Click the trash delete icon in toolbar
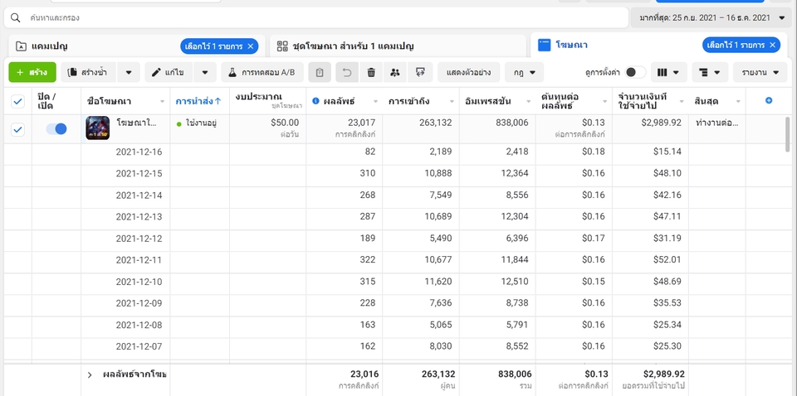The image size is (797, 396). [x=372, y=73]
